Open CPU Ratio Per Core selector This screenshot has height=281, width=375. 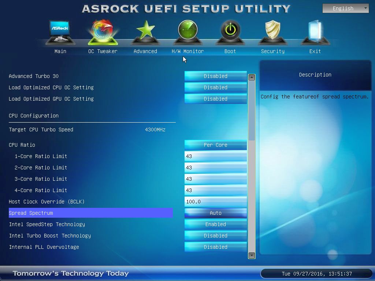point(215,145)
